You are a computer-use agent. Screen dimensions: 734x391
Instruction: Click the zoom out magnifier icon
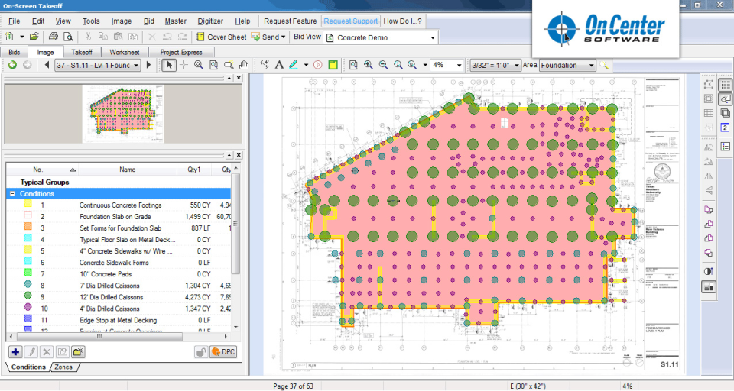pos(383,66)
